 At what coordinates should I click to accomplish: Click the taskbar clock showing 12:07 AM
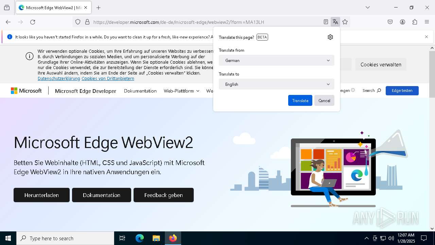tap(405, 238)
